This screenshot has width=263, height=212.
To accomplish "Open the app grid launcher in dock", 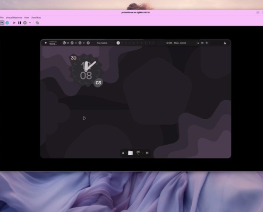I will click(x=147, y=153).
